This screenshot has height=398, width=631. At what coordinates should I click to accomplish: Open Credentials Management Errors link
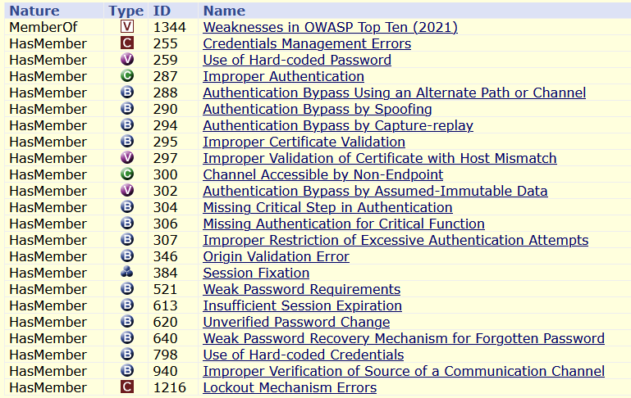point(307,43)
